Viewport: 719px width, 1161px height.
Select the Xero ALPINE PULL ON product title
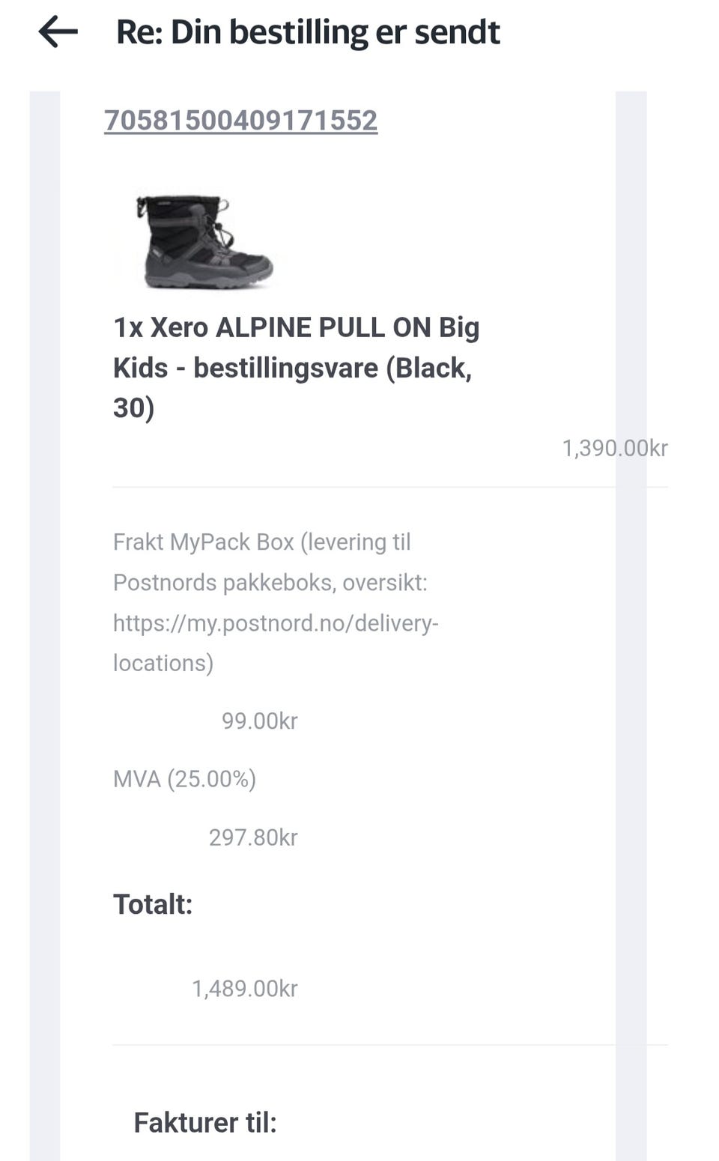click(296, 348)
